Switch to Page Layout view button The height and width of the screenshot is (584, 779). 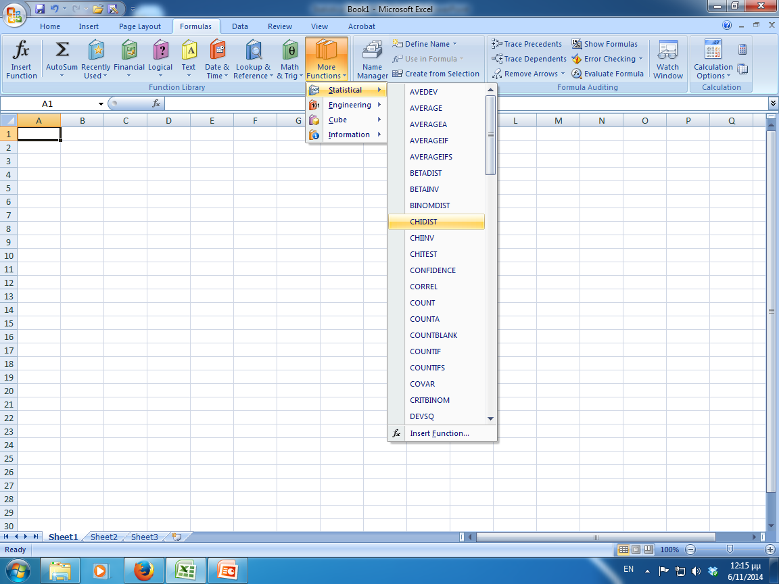coord(636,550)
